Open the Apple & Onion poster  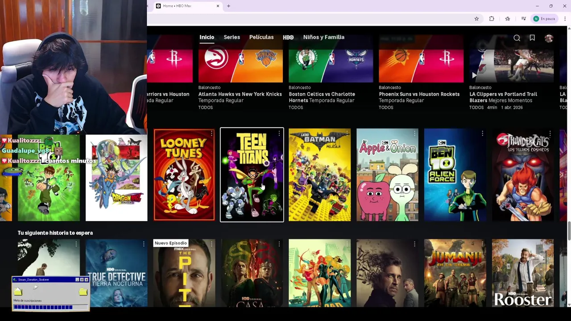(x=388, y=175)
